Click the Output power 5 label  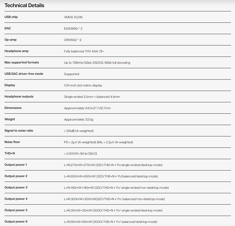(x=16, y=210)
